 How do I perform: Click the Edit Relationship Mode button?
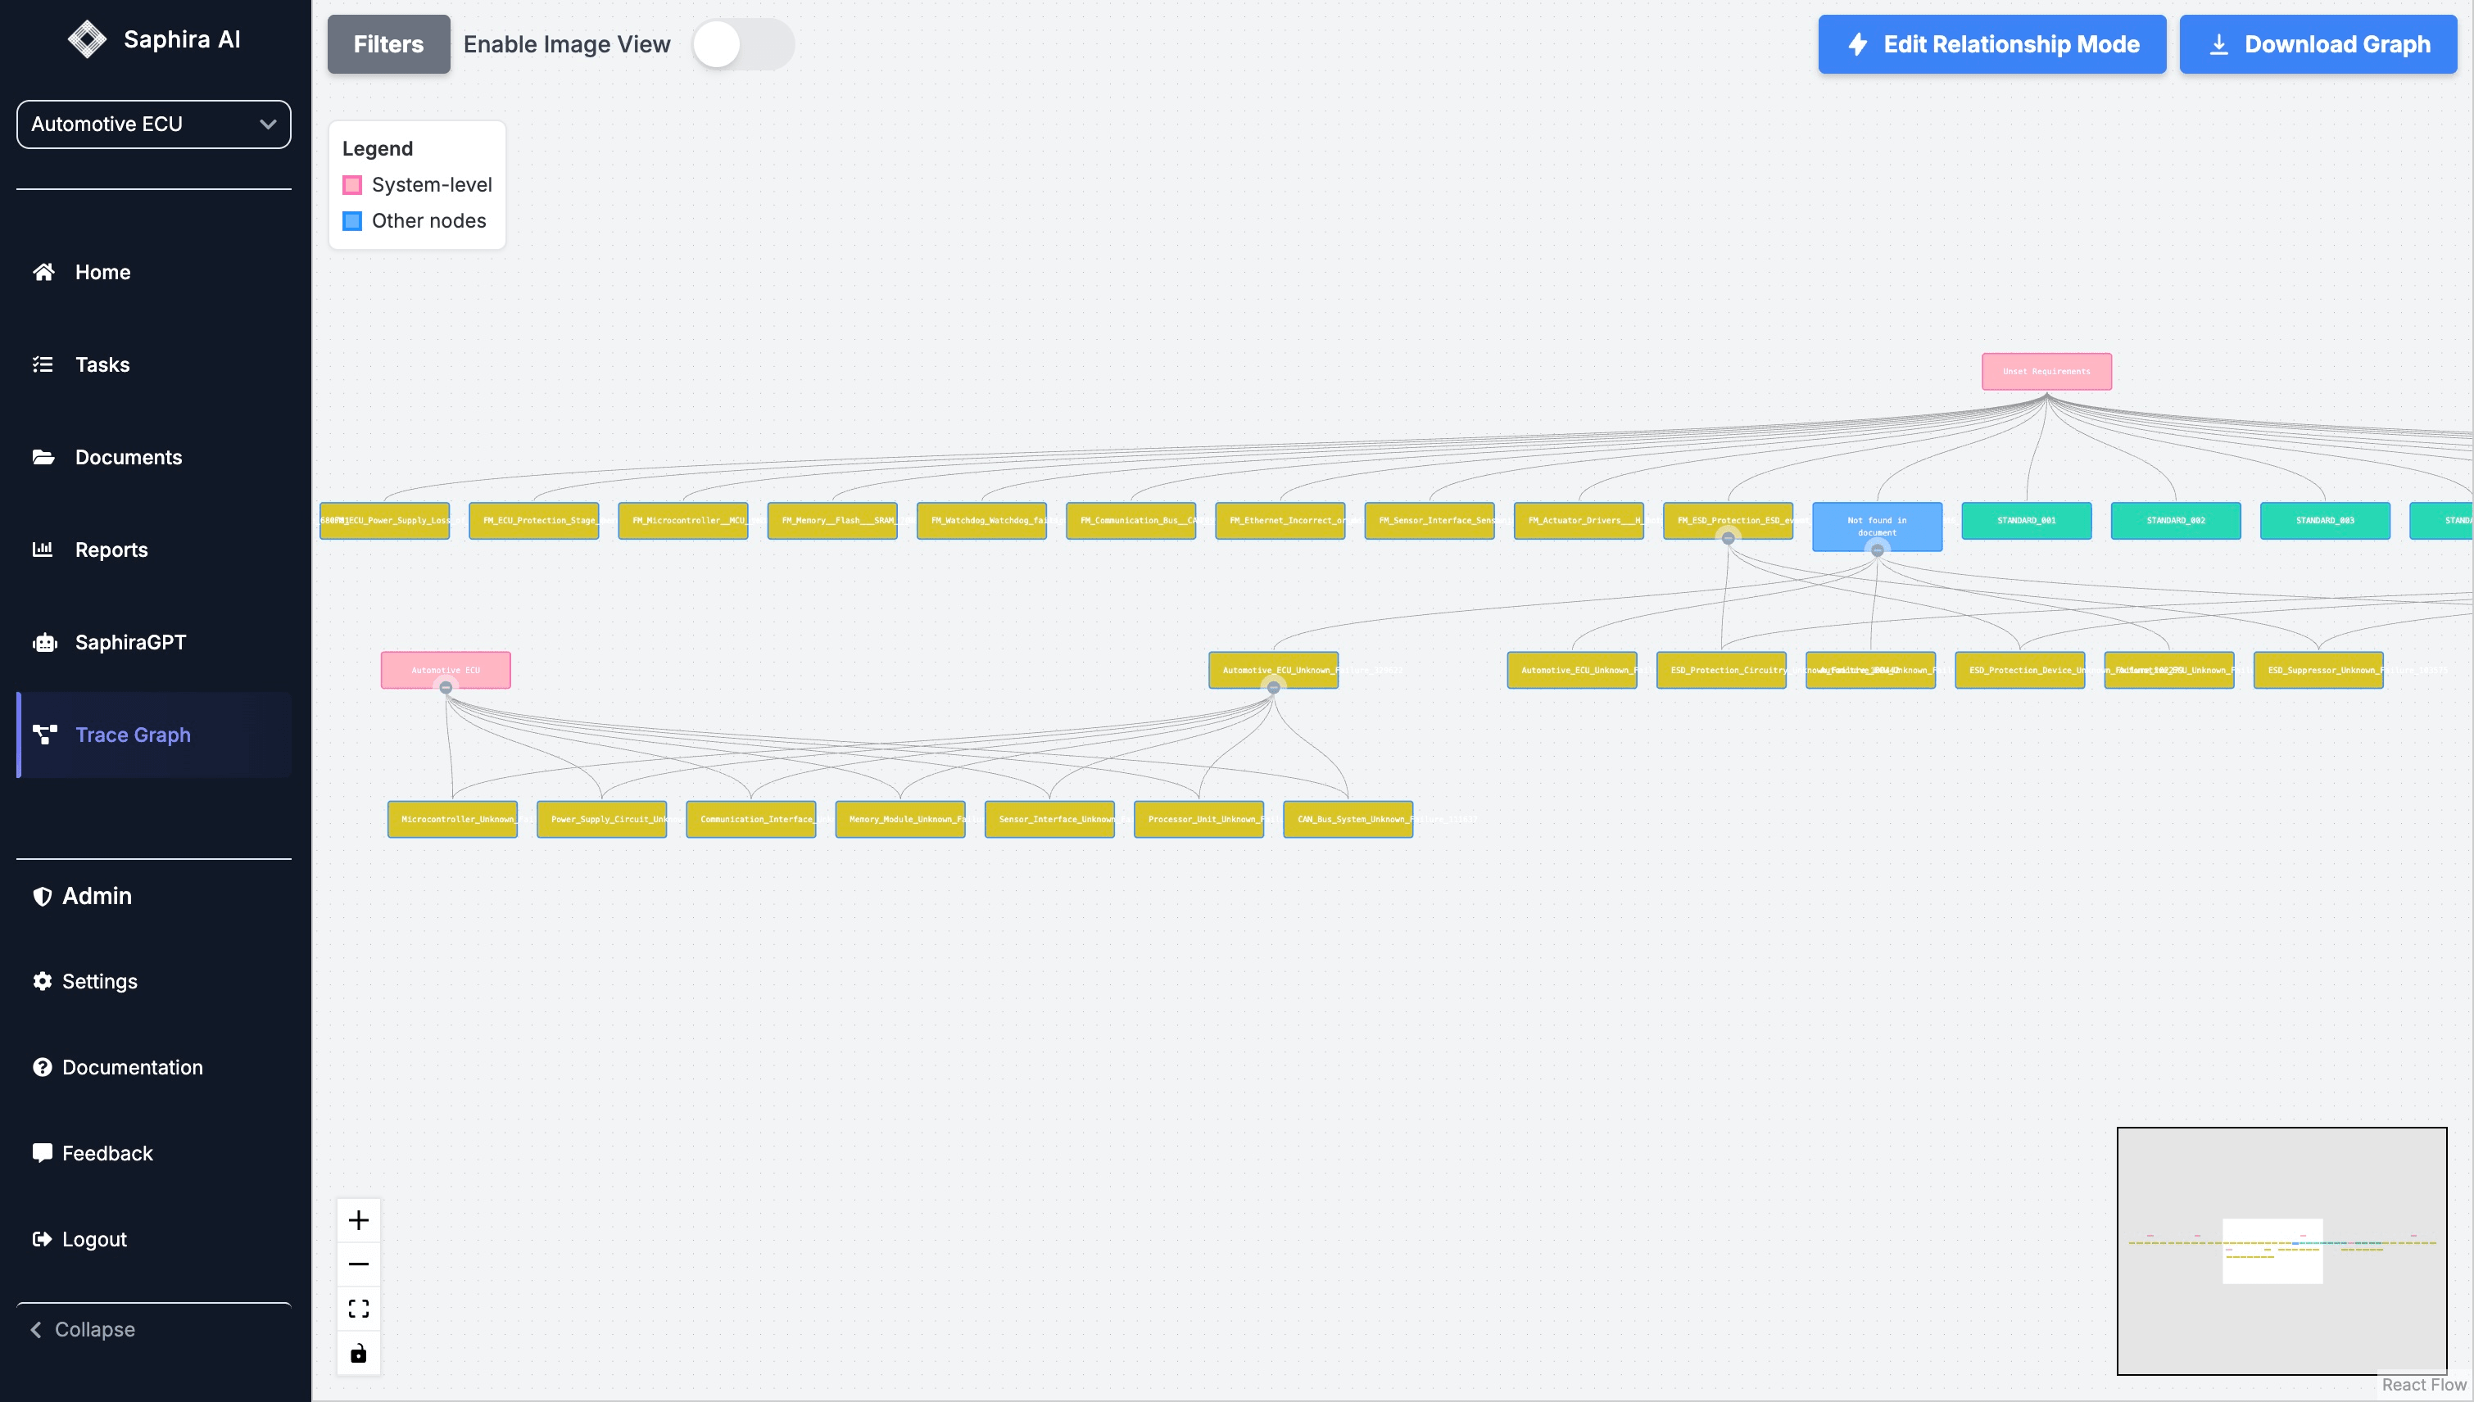(x=1991, y=43)
